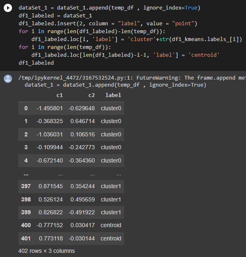Viewport: 246px width, 257px height.
Task: Click row index 398 in the table
Action: click(x=26, y=200)
